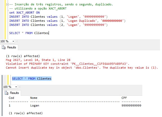Image resolution: width=162 pixels, height=117 pixels.
Task: Click the Cod column header in results
Action: tap(12, 98)
